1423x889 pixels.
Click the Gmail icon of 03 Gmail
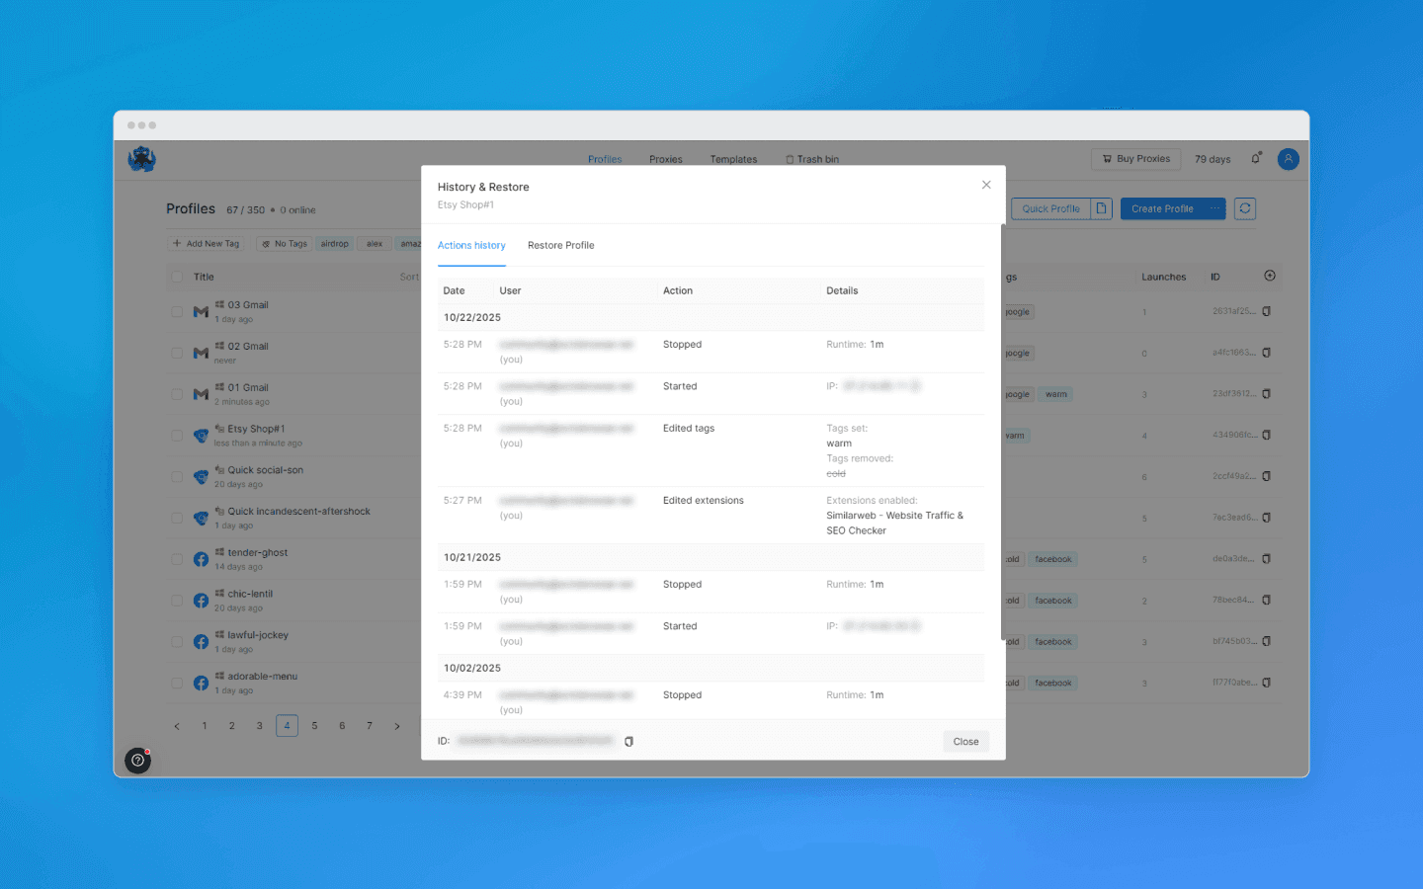pos(201,312)
